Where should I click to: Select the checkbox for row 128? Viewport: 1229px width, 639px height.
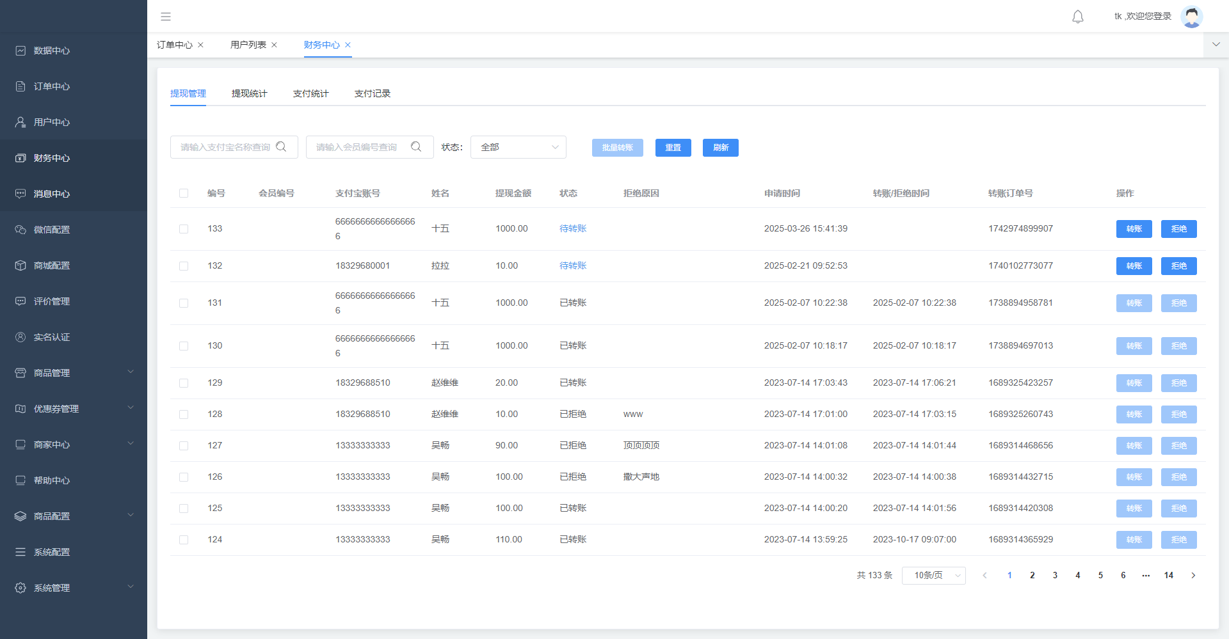[184, 414]
